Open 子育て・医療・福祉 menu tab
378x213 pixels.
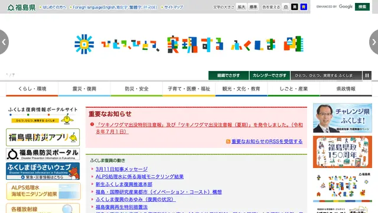tap(189, 89)
